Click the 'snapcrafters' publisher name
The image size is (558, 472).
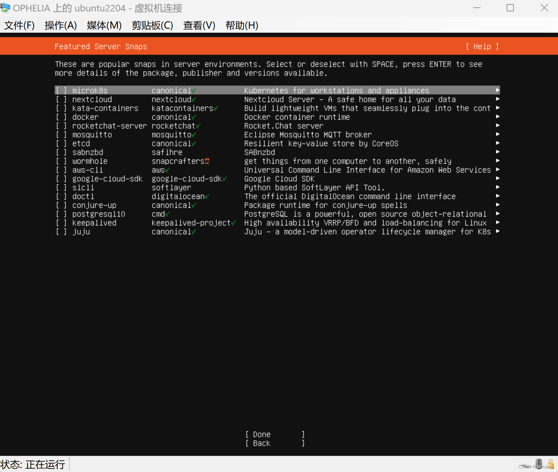178,161
